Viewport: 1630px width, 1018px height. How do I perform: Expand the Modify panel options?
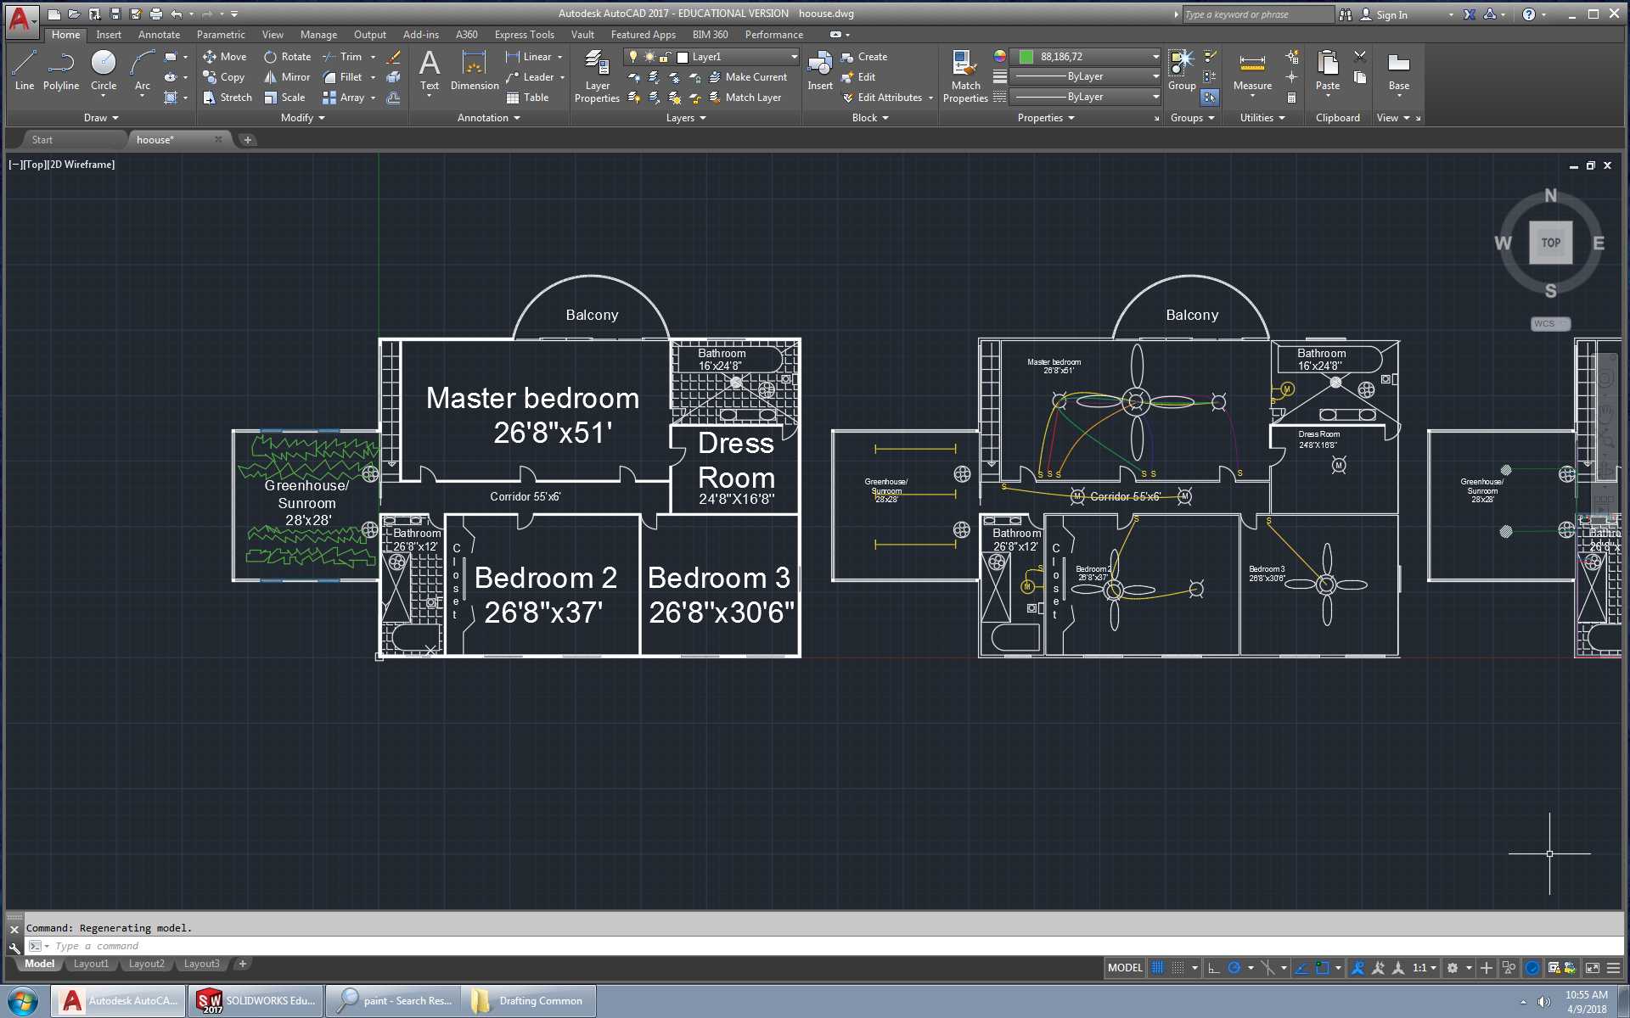coord(303,118)
